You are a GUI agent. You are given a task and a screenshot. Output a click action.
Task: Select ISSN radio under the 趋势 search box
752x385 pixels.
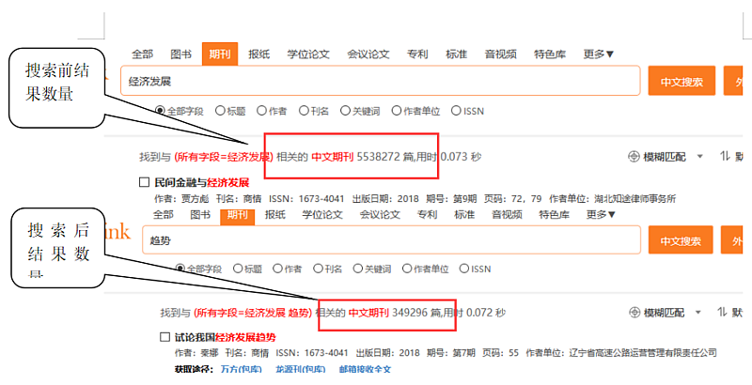[x=463, y=269]
